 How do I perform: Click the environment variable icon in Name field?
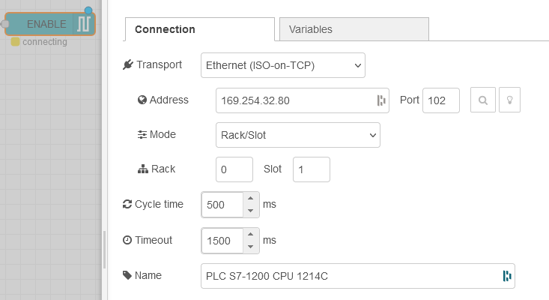pos(507,276)
